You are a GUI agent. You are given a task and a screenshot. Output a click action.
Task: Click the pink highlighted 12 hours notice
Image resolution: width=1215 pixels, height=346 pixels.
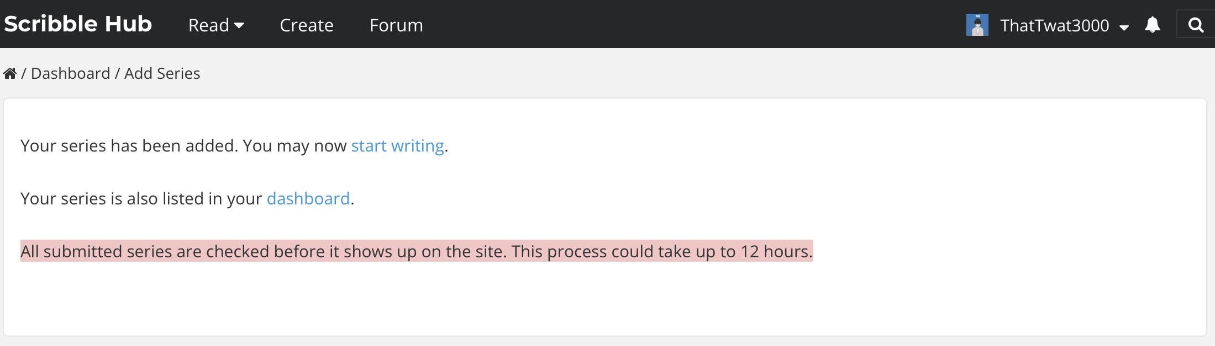point(417,251)
